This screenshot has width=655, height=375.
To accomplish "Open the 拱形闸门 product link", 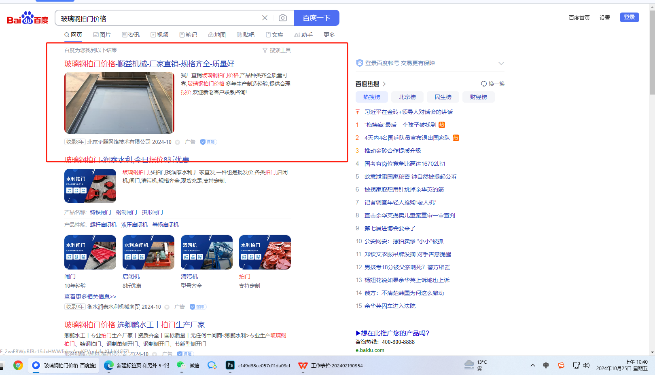I will [x=153, y=212].
